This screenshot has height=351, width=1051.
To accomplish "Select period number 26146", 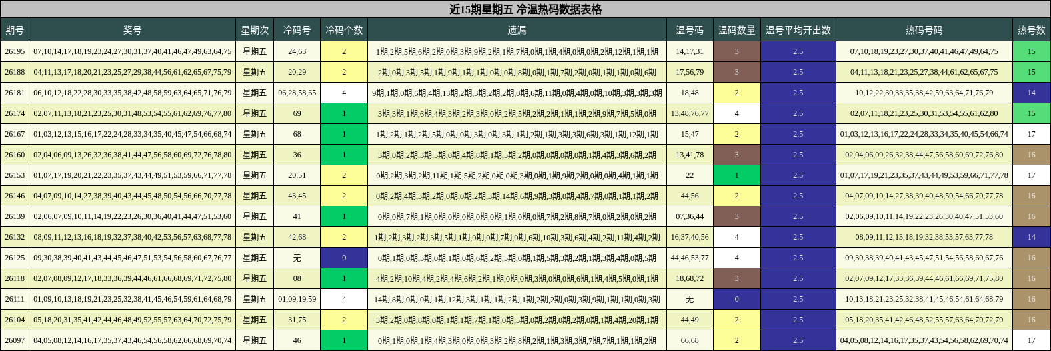I will pyautogui.click(x=15, y=196).
